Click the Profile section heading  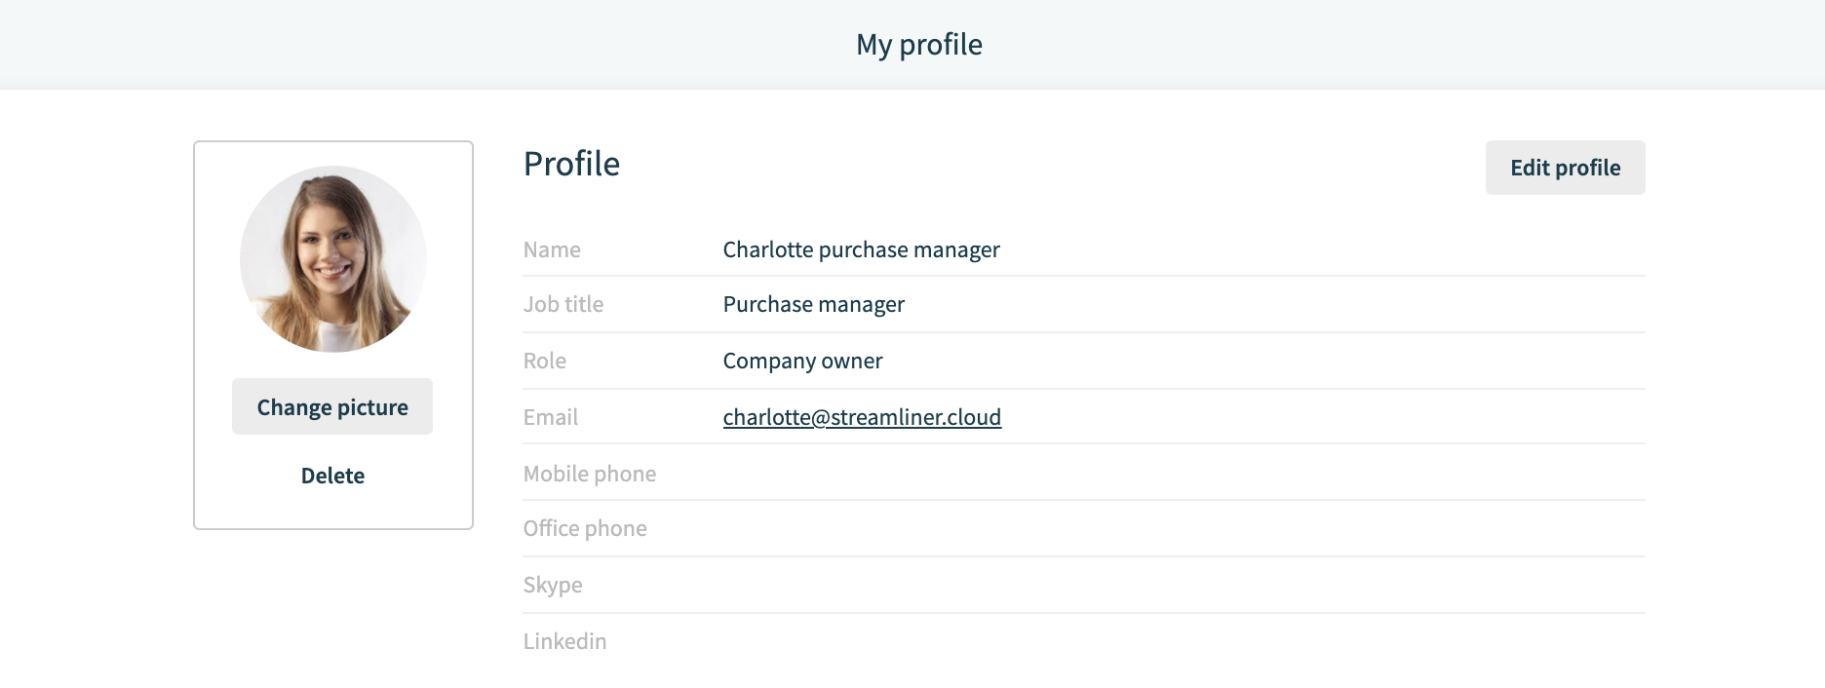(571, 164)
